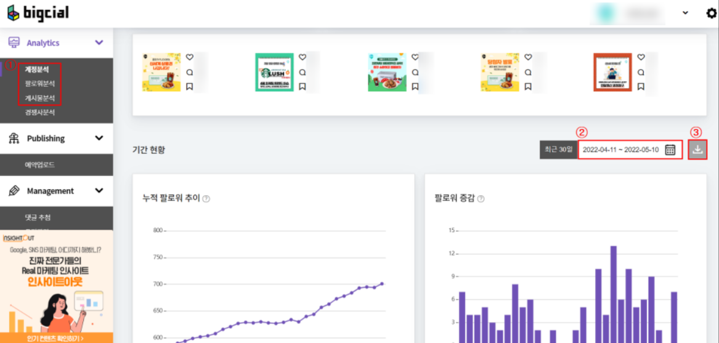Open the LUSH post thumbnail
This screenshot has width=719, height=343.
(274, 72)
